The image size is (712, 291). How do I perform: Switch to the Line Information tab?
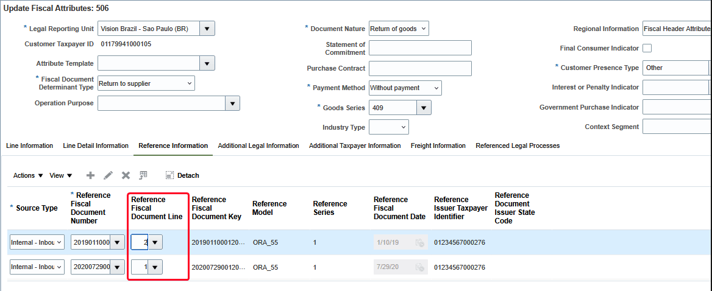[x=29, y=145]
